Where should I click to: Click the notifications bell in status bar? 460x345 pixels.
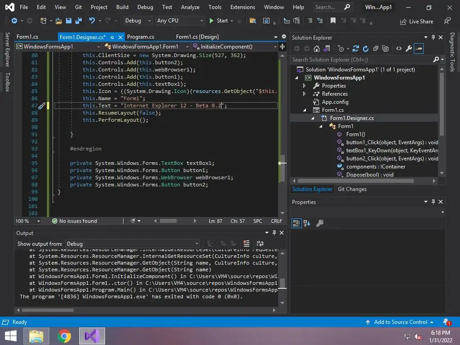pos(447,322)
